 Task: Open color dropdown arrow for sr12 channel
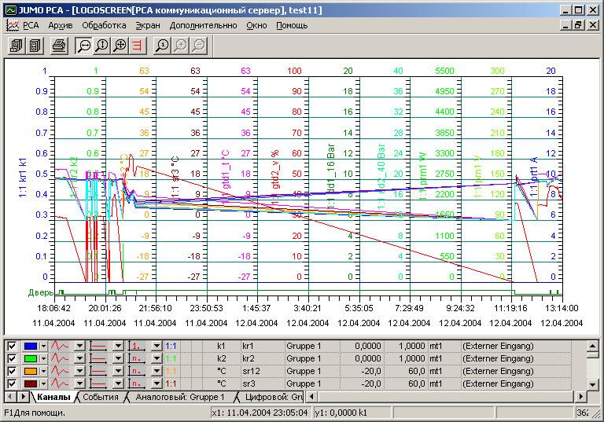click(43, 371)
